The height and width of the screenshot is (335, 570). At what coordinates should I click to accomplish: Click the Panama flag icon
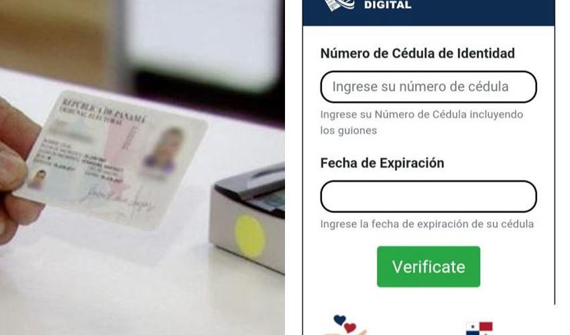click(479, 328)
